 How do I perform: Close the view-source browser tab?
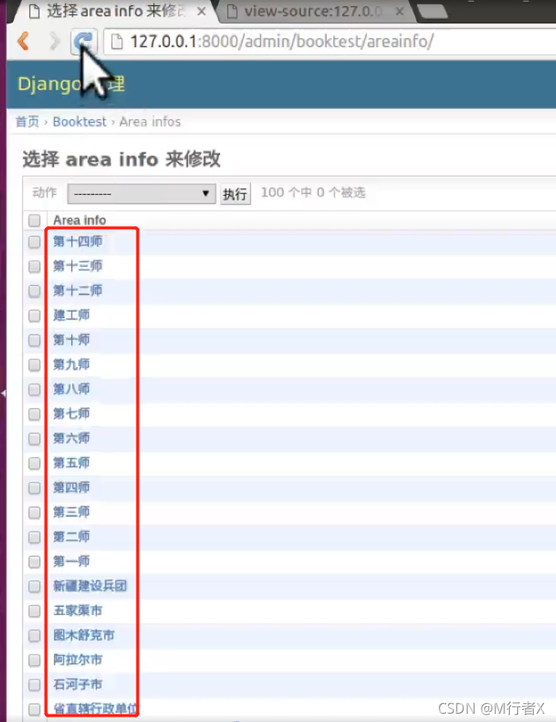tap(400, 11)
